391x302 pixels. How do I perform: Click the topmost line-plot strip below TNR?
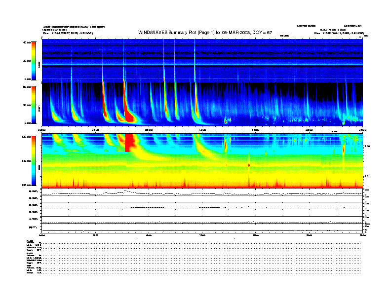click(x=202, y=191)
